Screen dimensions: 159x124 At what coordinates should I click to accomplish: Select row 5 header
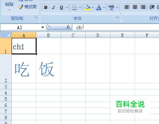6,99
